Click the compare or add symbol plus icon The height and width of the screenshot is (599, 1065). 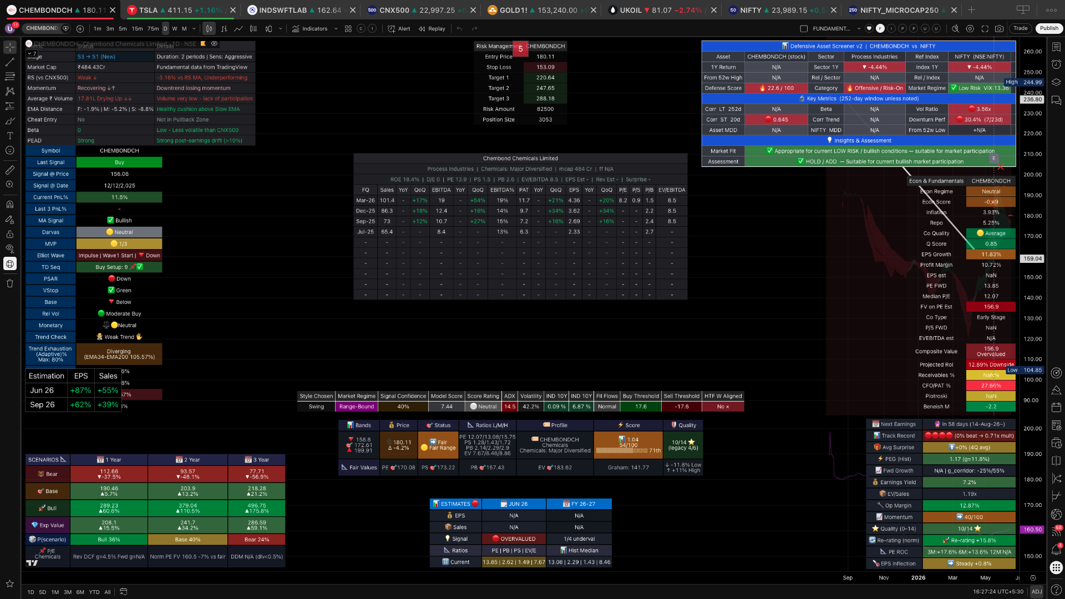(x=80, y=28)
